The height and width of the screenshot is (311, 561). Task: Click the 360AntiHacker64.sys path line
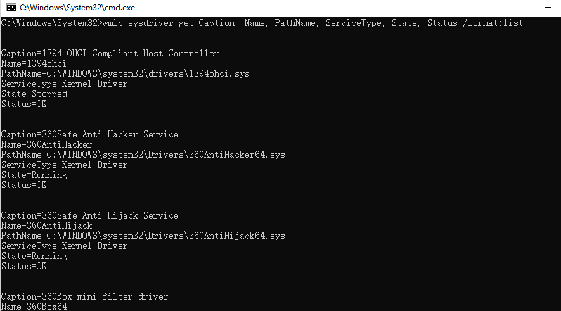(x=143, y=155)
